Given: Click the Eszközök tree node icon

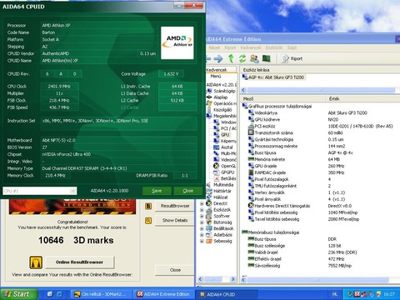Looking at the screenshot, I should [x=209, y=210].
